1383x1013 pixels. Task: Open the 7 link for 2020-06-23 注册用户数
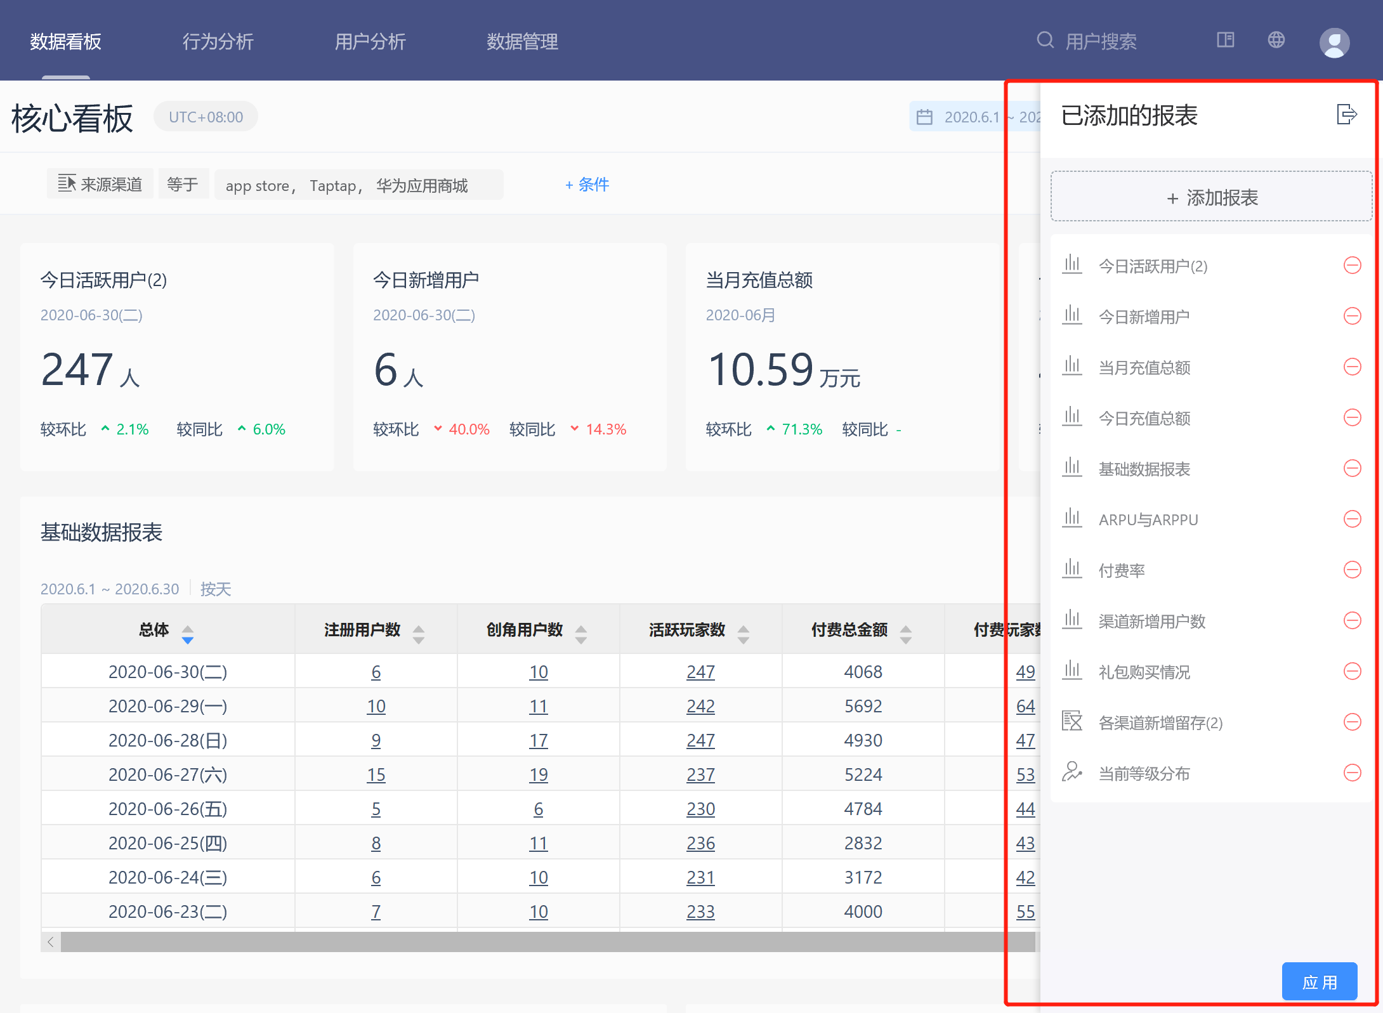point(376,912)
